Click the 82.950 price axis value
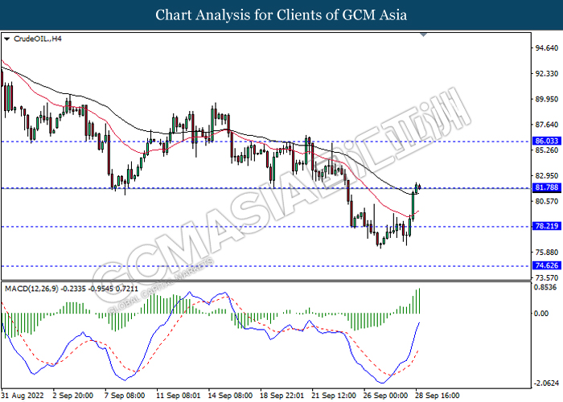The image size is (563, 402). pyautogui.click(x=547, y=176)
